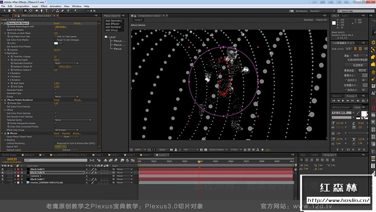Select the Pan Behind anchor point tool
The image size is (376, 212).
point(30,11)
